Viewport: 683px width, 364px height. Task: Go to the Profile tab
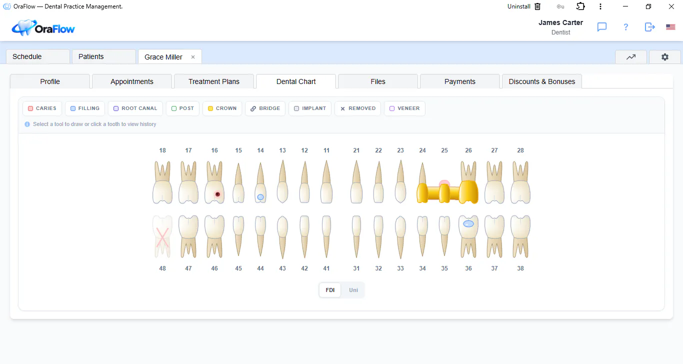[50, 81]
